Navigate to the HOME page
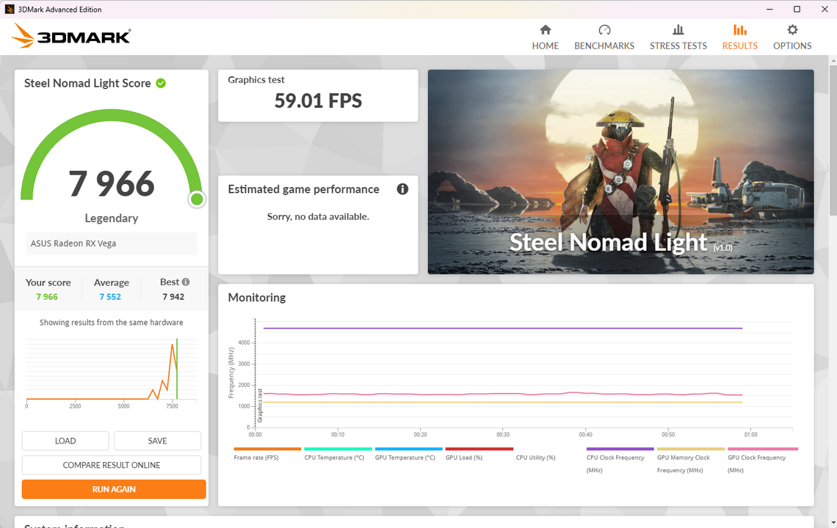The height and width of the screenshot is (528, 837). click(545, 37)
